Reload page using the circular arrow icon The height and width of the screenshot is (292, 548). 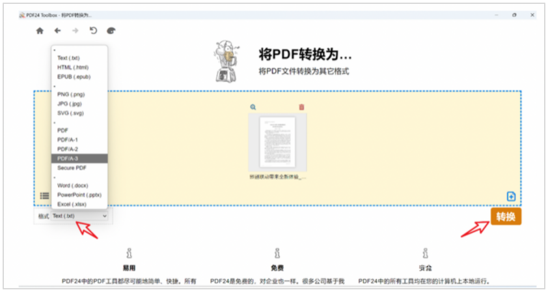coord(93,31)
